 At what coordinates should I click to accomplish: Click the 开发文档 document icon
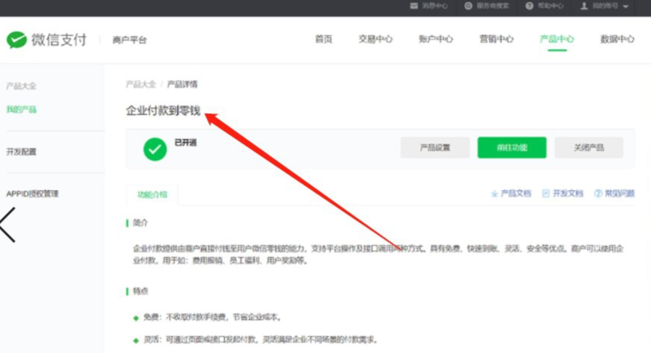click(x=546, y=194)
